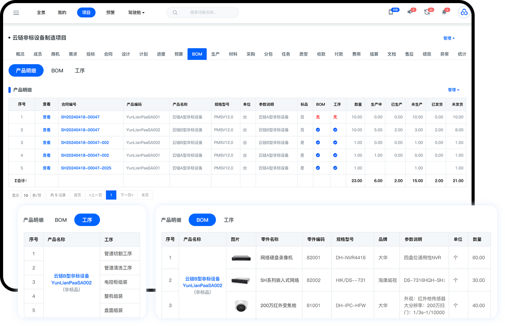Click the 工序 check mark in row 3
Viewport: 505px width, 326px height.
[x=335, y=143]
